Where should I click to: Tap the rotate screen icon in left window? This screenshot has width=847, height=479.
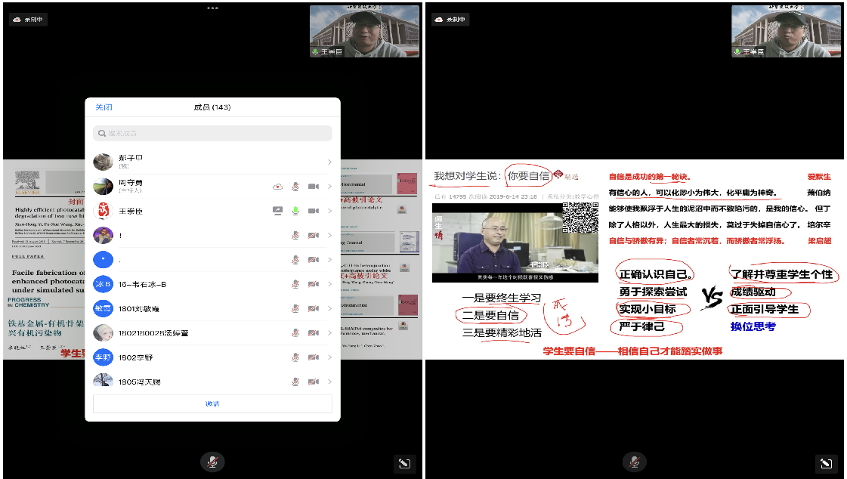pyautogui.click(x=404, y=463)
